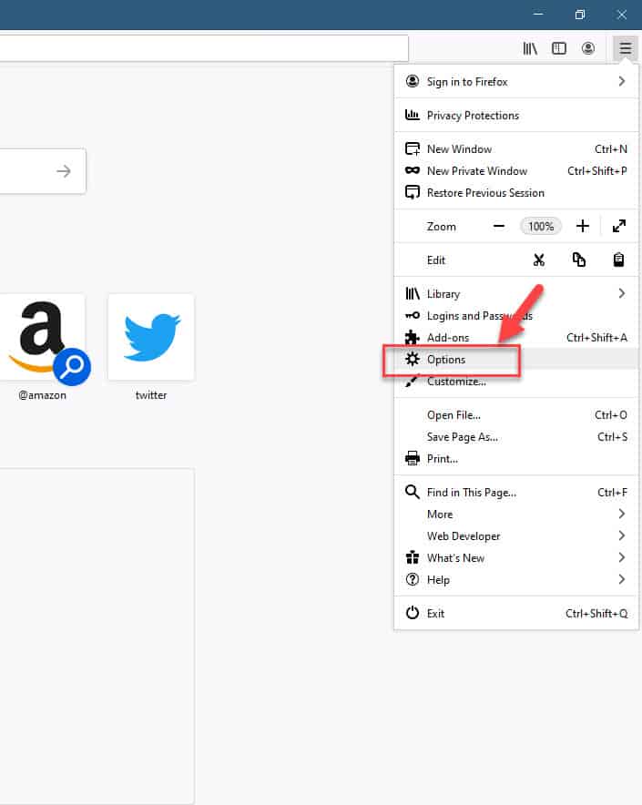
Task: Click the Logins key icon
Action: pos(413,315)
